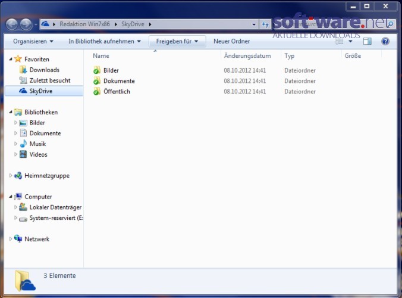Image resolution: width=402 pixels, height=298 pixels.
Task: Click the Dateiordner type in Bilder row
Action: point(300,70)
